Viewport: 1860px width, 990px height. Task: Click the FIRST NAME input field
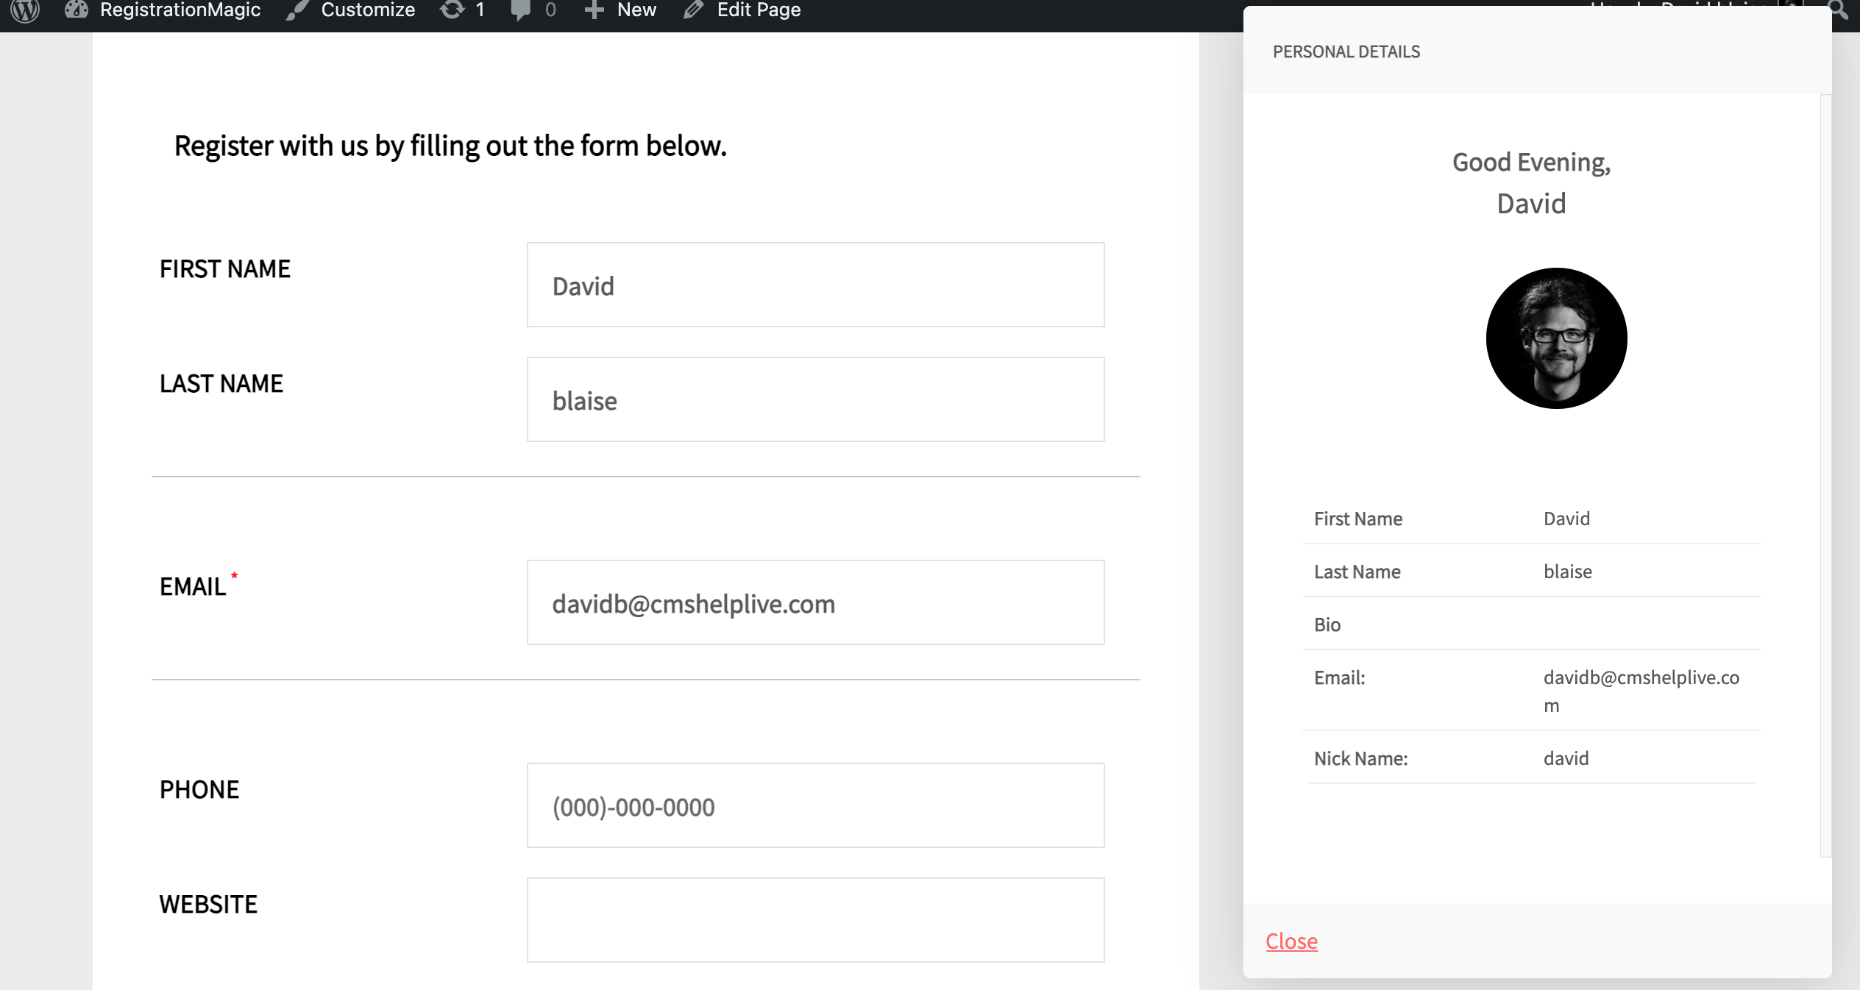816,284
